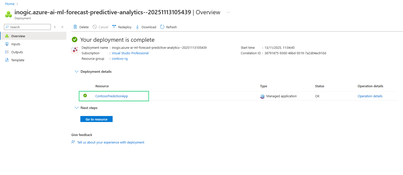This screenshot has height=175, width=403.
Task: Collapse the sidebar using double-chevron icon
Action: [62, 27]
